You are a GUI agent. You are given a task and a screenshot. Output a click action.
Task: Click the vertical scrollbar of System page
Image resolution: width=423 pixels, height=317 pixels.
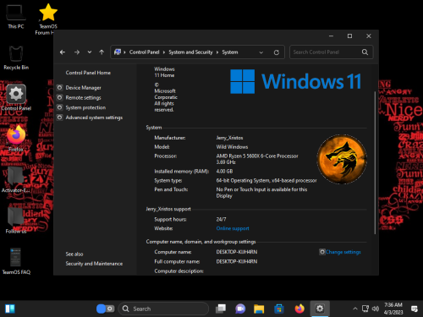pyautogui.click(x=375, y=162)
